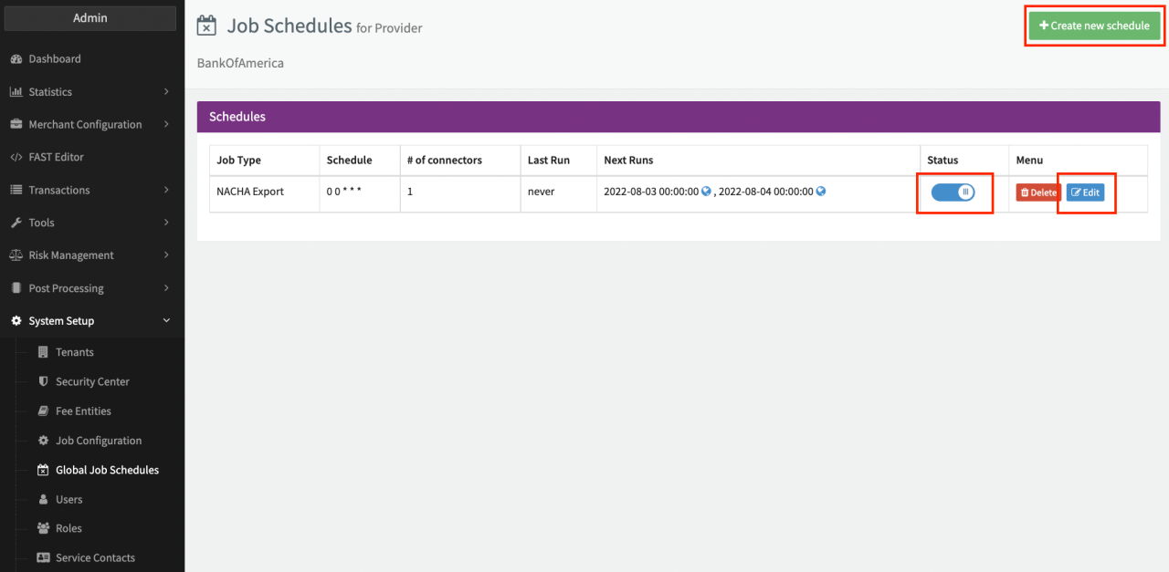The image size is (1169, 572).
Task: Click Create new schedule button
Action: pyautogui.click(x=1094, y=26)
